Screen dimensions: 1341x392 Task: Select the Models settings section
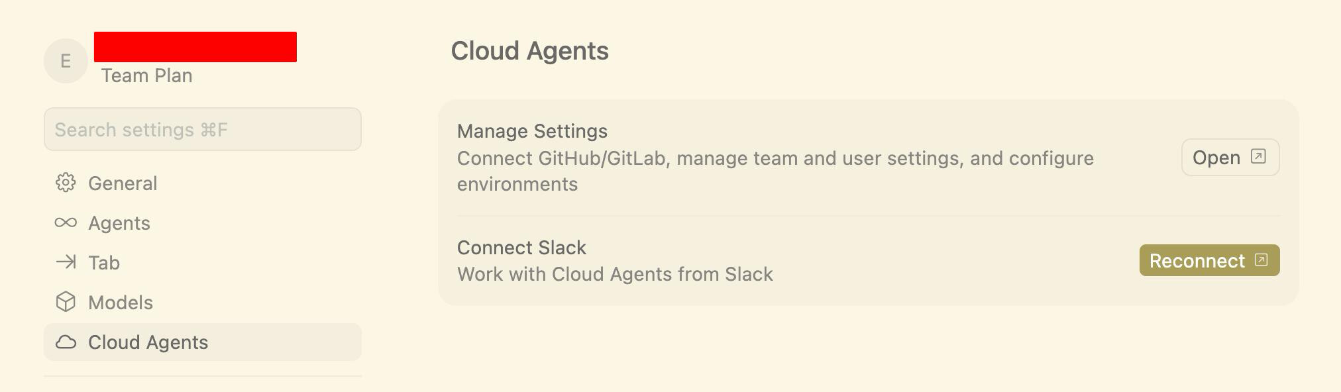(203, 303)
